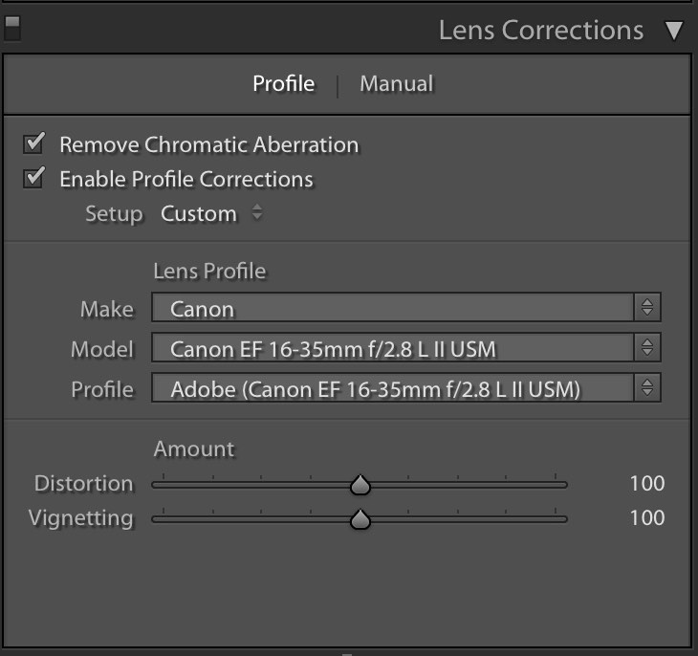This screenshot has width=698, height=656.
Task: Uncheck Enable Profile Corrections
Action: tap(33, 178)
